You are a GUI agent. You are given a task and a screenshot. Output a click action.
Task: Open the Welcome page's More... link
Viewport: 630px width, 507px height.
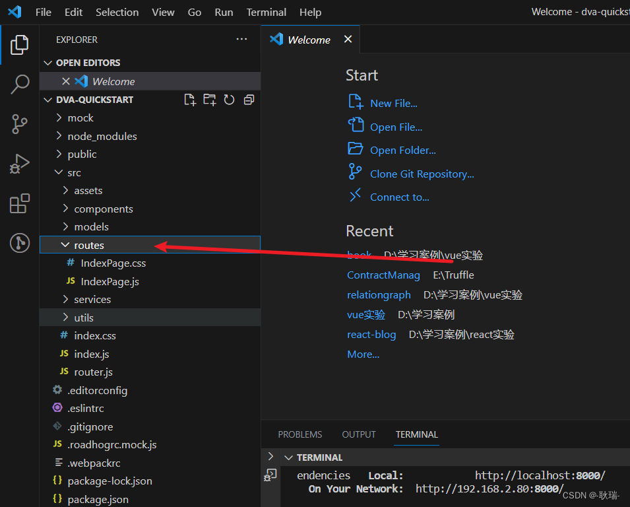[x=363, y=354]
